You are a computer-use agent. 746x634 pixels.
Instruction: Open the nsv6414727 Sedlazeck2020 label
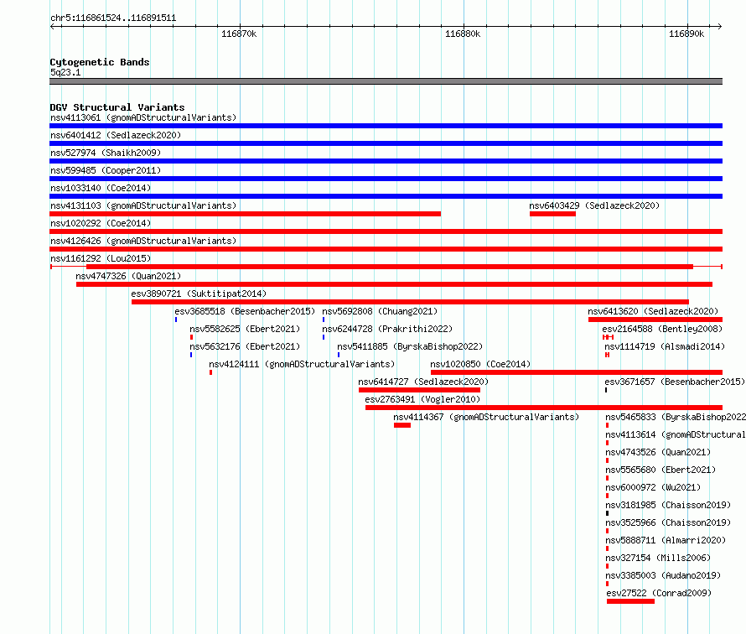[x=423, y=382]
